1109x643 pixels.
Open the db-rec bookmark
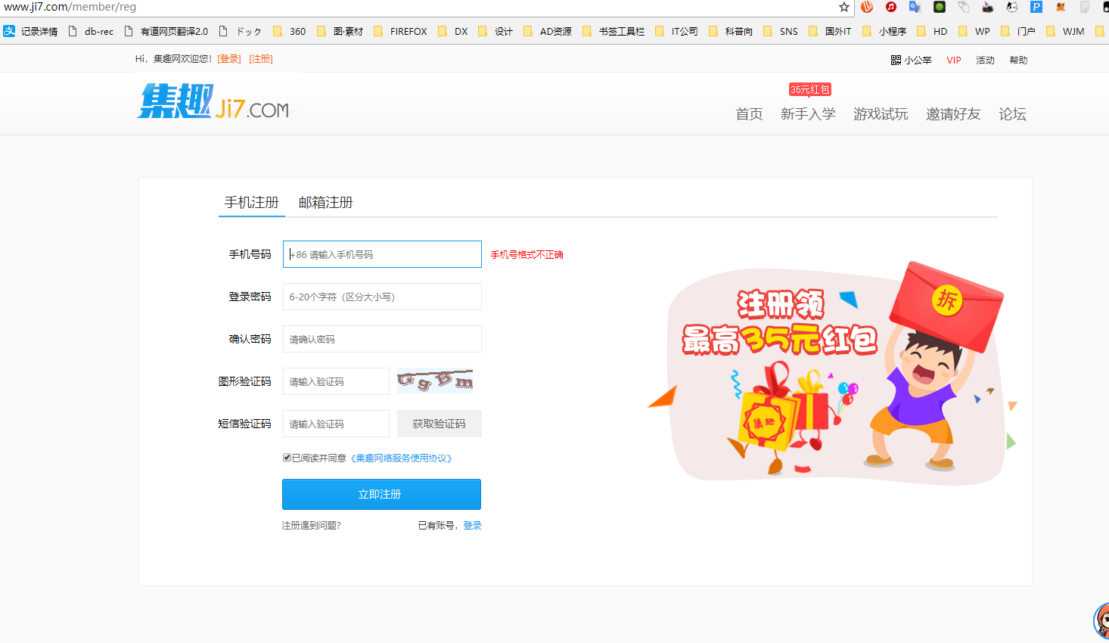91,31
